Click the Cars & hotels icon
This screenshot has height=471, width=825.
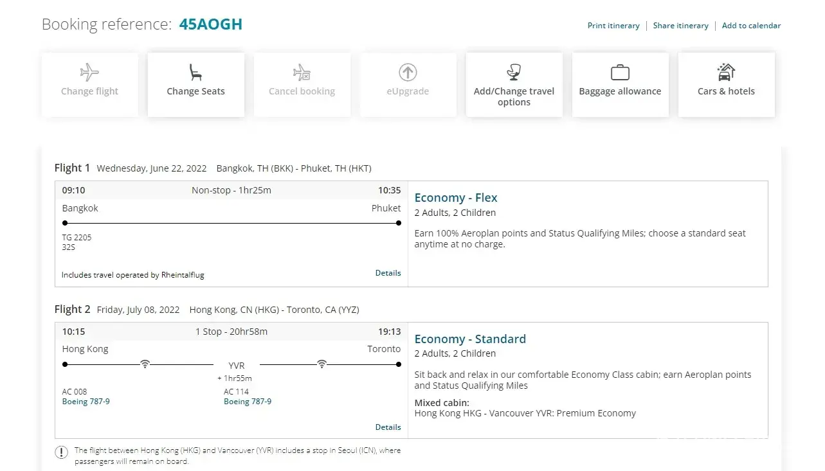coord(726,71)
